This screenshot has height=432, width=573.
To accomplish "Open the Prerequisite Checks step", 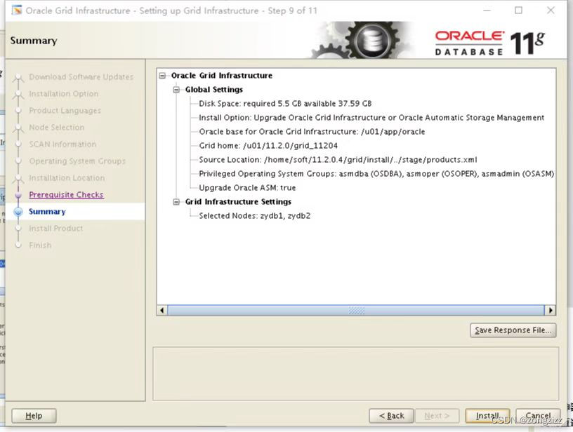I will pyautogui.click(x=67, y=194).
